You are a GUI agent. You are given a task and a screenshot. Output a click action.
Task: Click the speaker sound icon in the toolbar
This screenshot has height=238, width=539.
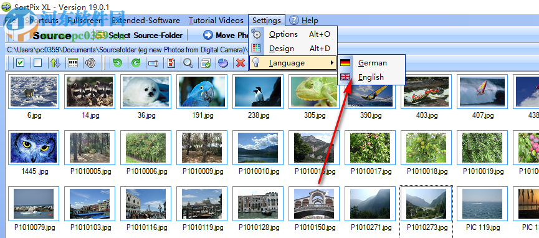pyautogui.click(x=90, y=63)
